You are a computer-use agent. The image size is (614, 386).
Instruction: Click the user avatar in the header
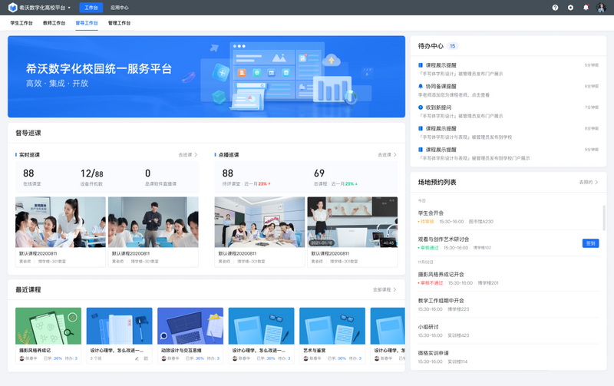coord(601,8)
